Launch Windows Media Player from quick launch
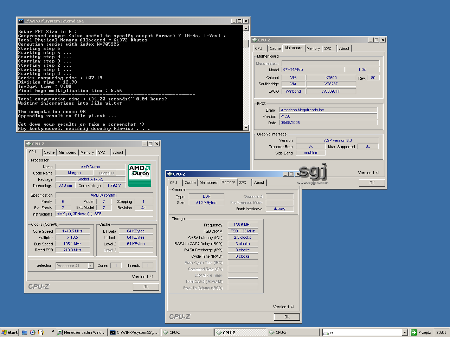The height and width of the screenshot is (337, 450). tap(33, 332)
